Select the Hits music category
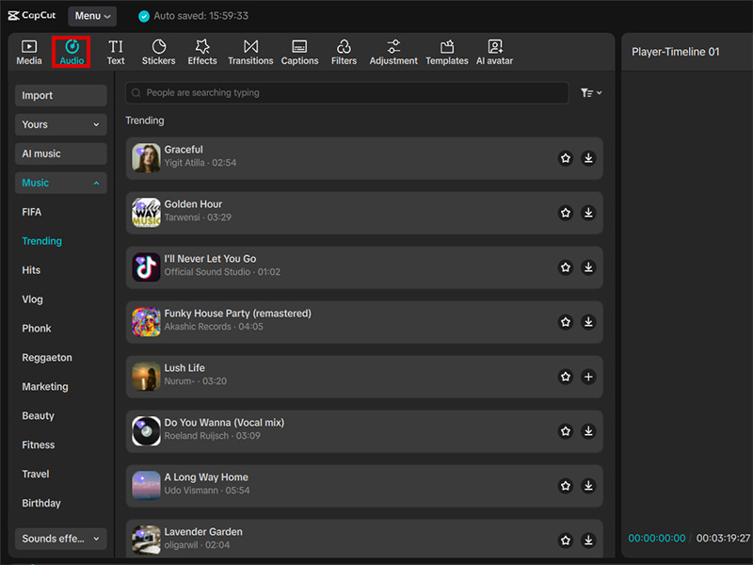The width and height of the screenshot is (753, 565). click(31, 270)
